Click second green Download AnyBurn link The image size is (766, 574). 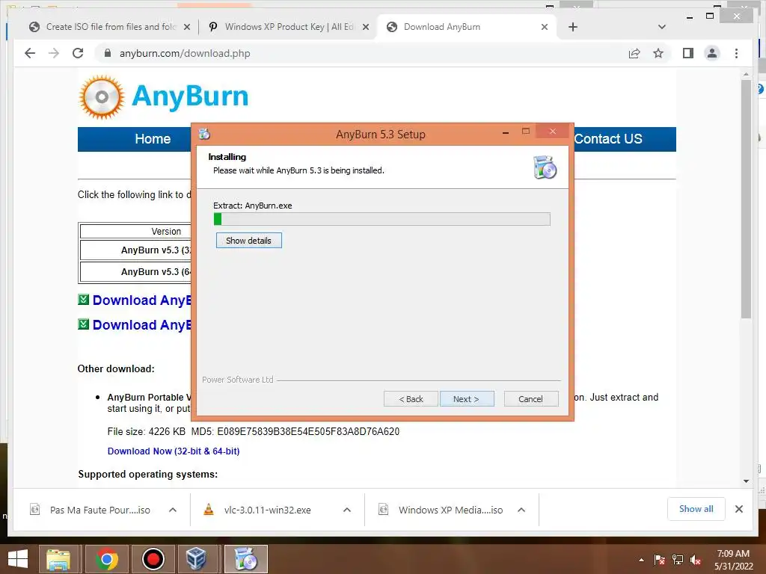pyautogui.click(x=141, y=325)
